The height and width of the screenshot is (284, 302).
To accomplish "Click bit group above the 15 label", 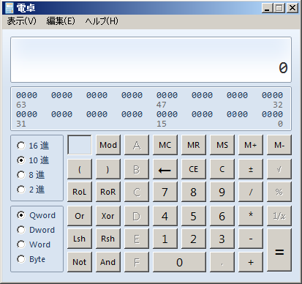I will (x=167, y=114).
